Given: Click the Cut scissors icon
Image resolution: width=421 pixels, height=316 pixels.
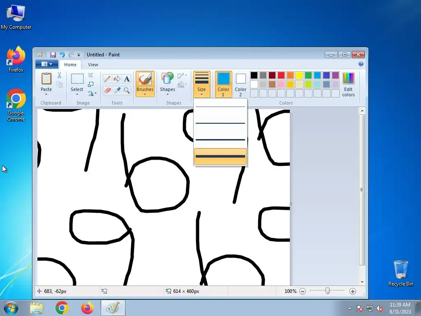Looking at the screenshot, I should (59, 75).
